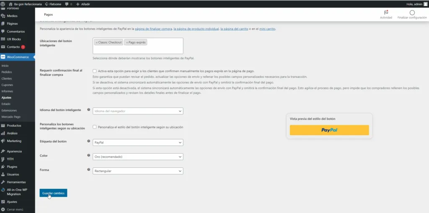This screenshot has height=213, width=429.
Task: Click the Cerrar menú collapse icon
Action: click(3, 210)
